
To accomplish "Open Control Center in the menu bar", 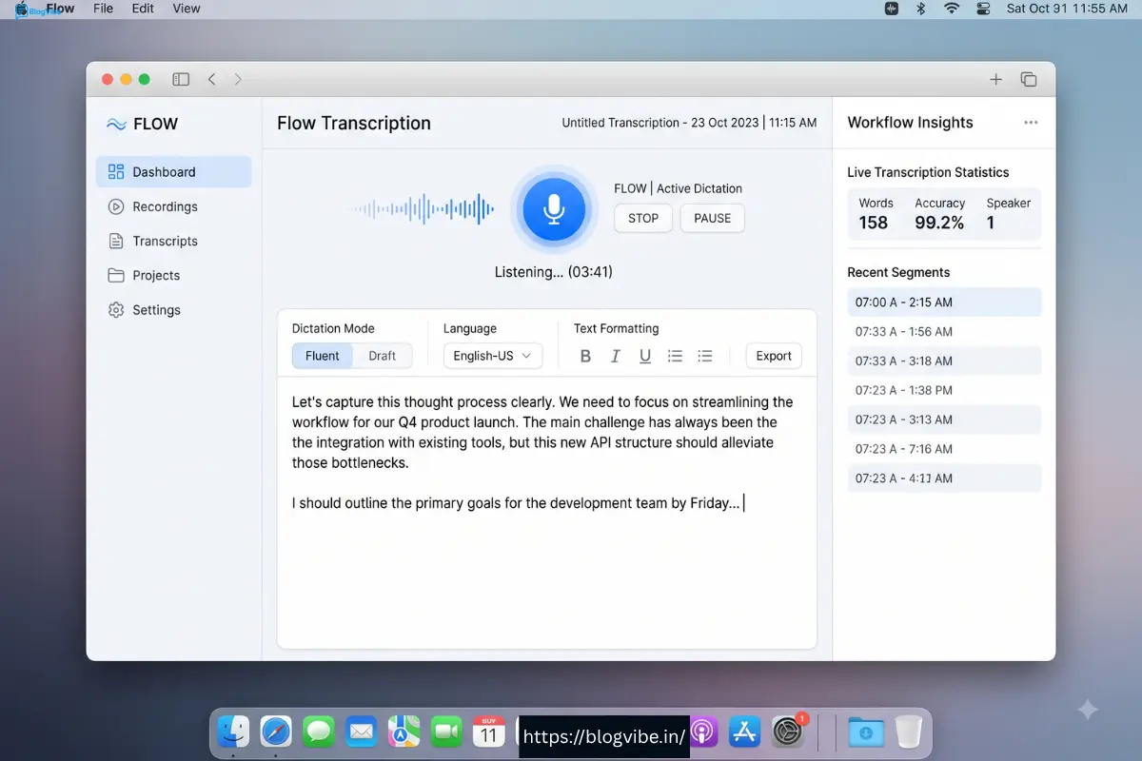I will tap(984, 9).
